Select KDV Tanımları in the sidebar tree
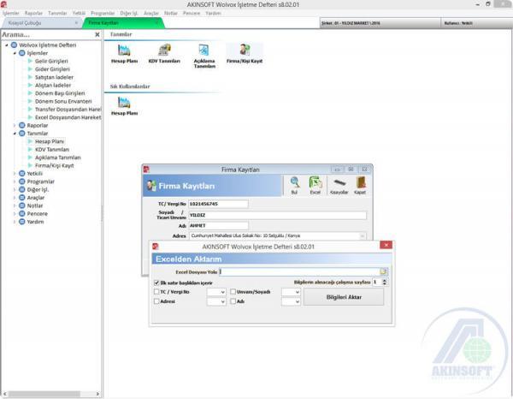 point(52,149)
